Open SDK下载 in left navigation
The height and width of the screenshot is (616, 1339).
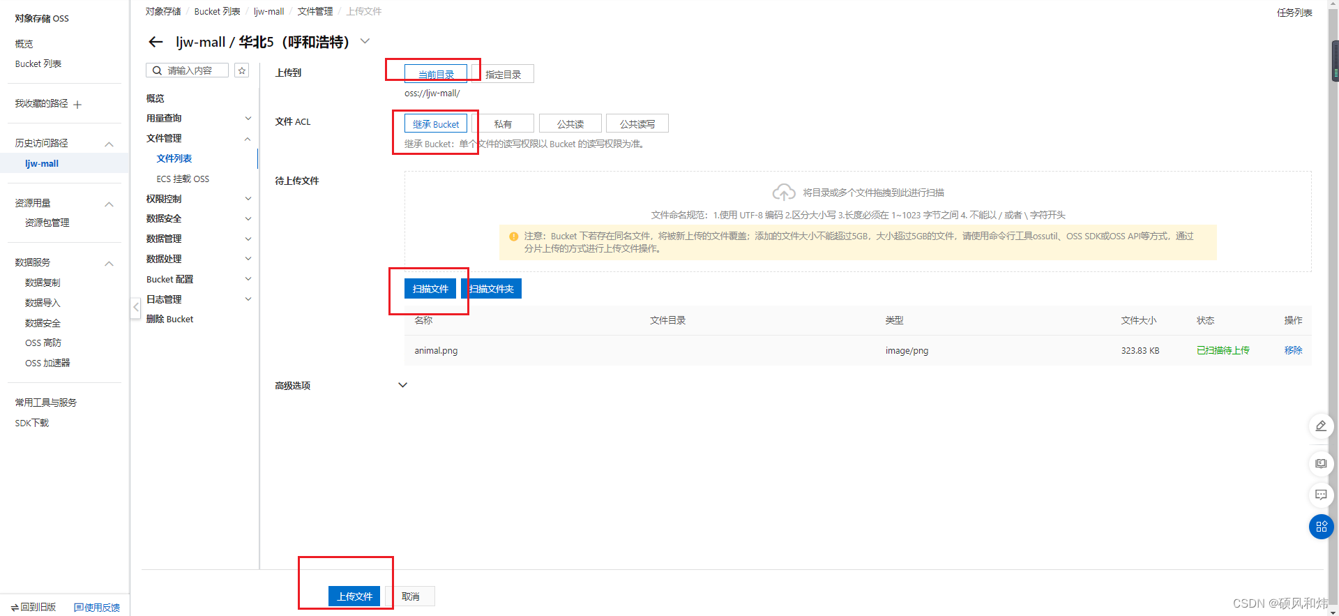click(32, 423)
